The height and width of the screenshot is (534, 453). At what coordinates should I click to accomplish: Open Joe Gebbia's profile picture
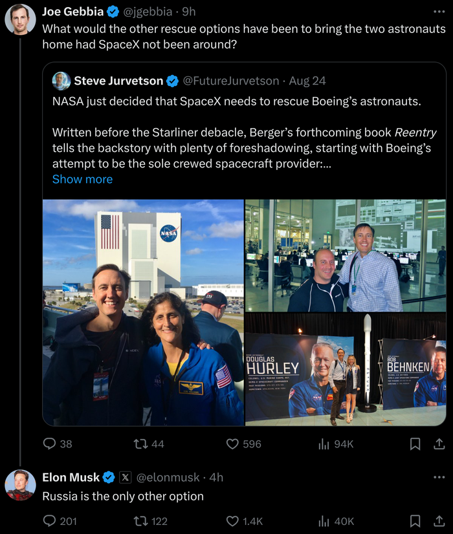(20, 19)
